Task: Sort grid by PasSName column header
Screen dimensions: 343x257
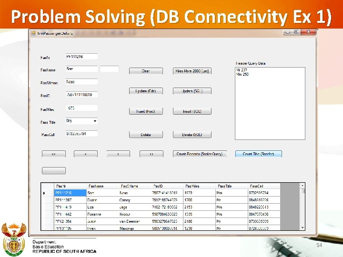Action: point(135,186)
